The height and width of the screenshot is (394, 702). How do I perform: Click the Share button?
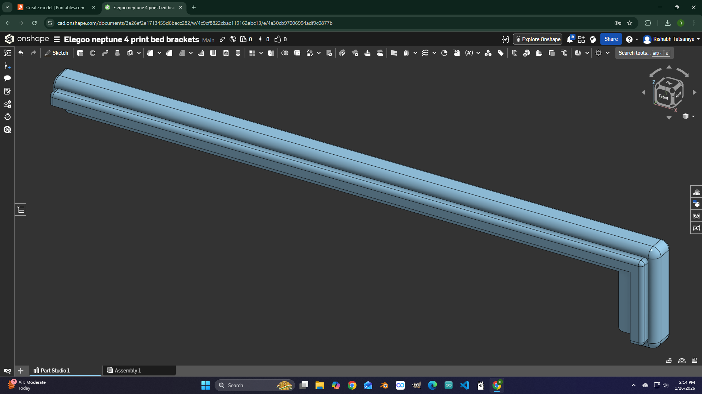611,39
